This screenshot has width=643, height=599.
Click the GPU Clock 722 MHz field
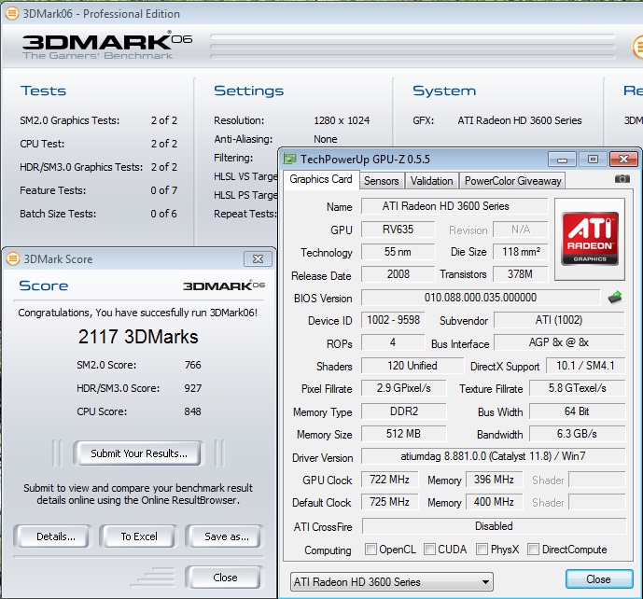tap(389, 480)
